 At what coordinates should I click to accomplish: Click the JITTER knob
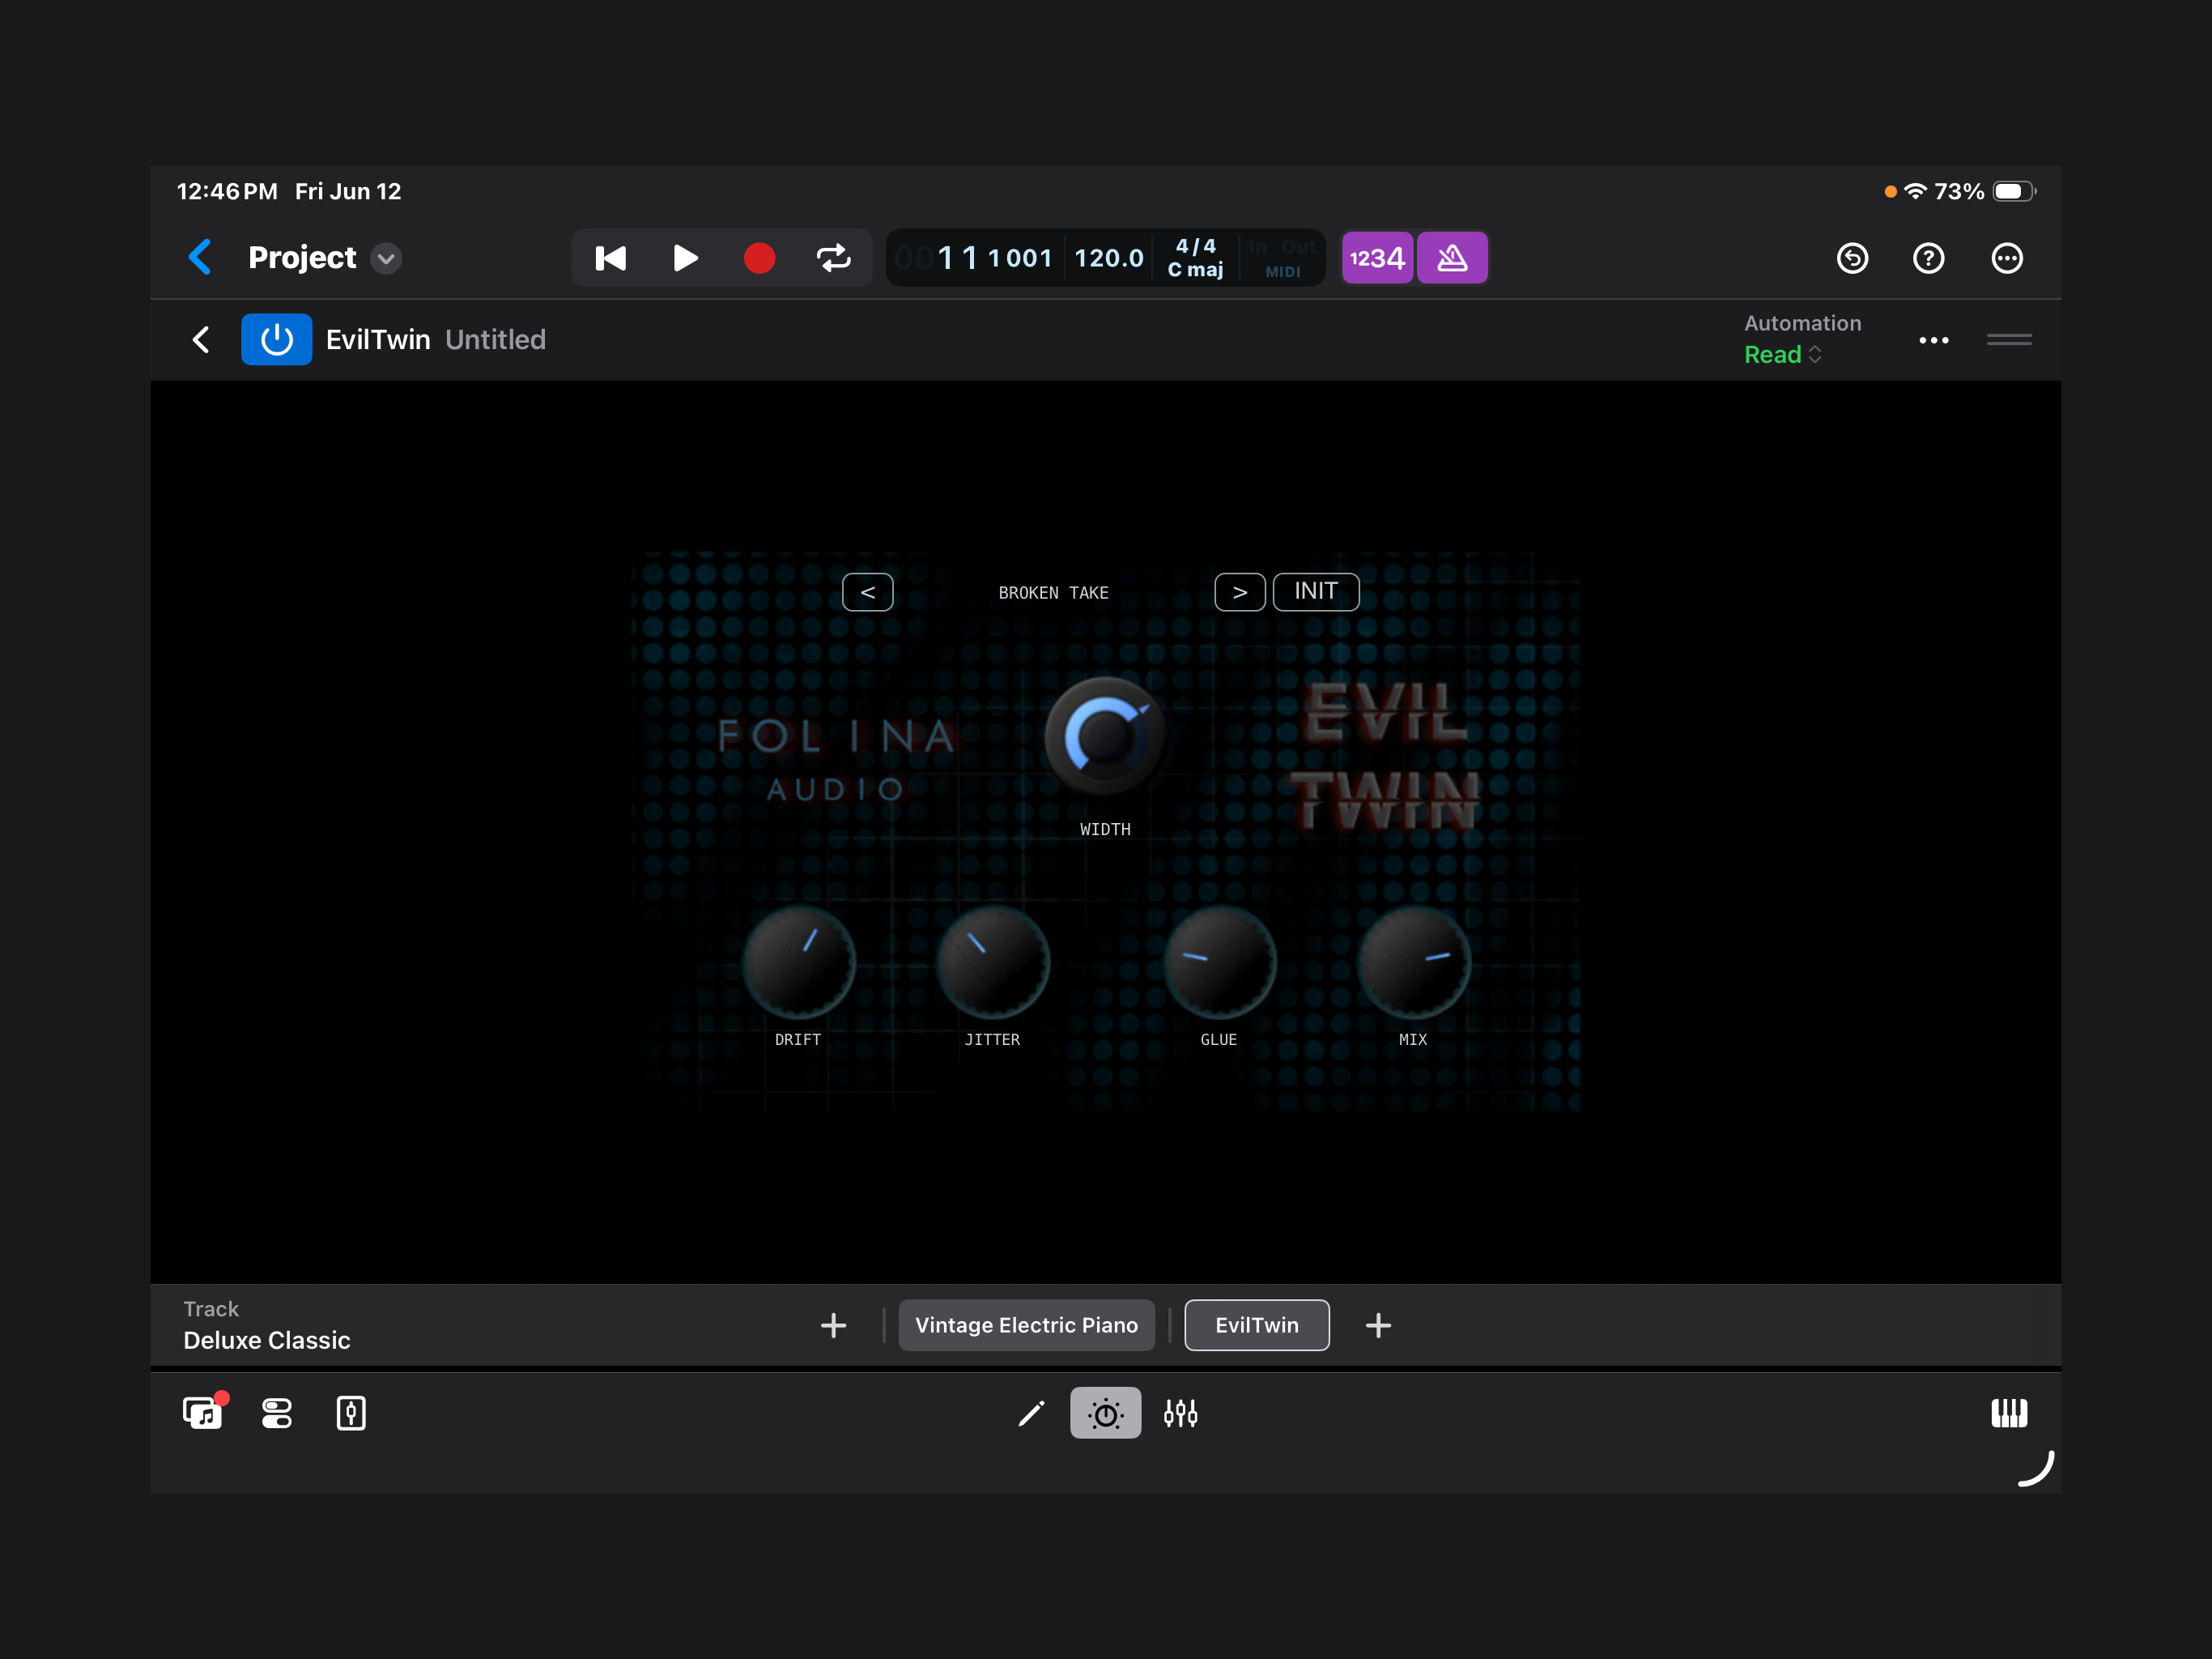(992, 962)
